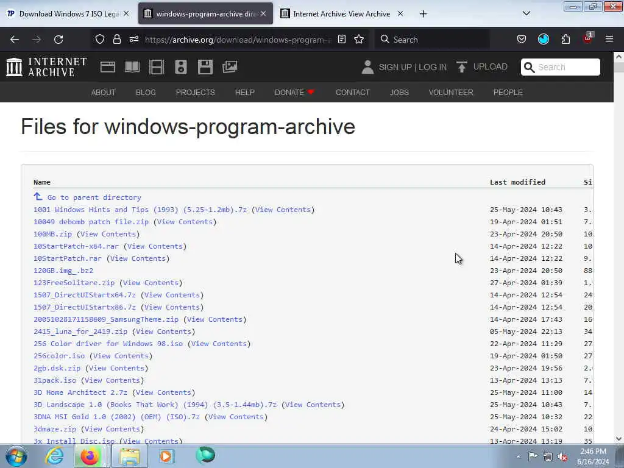Screen dimensions: 624x468
Task: Open Internet Archive home logo
Action: click(x=46, y=66)
